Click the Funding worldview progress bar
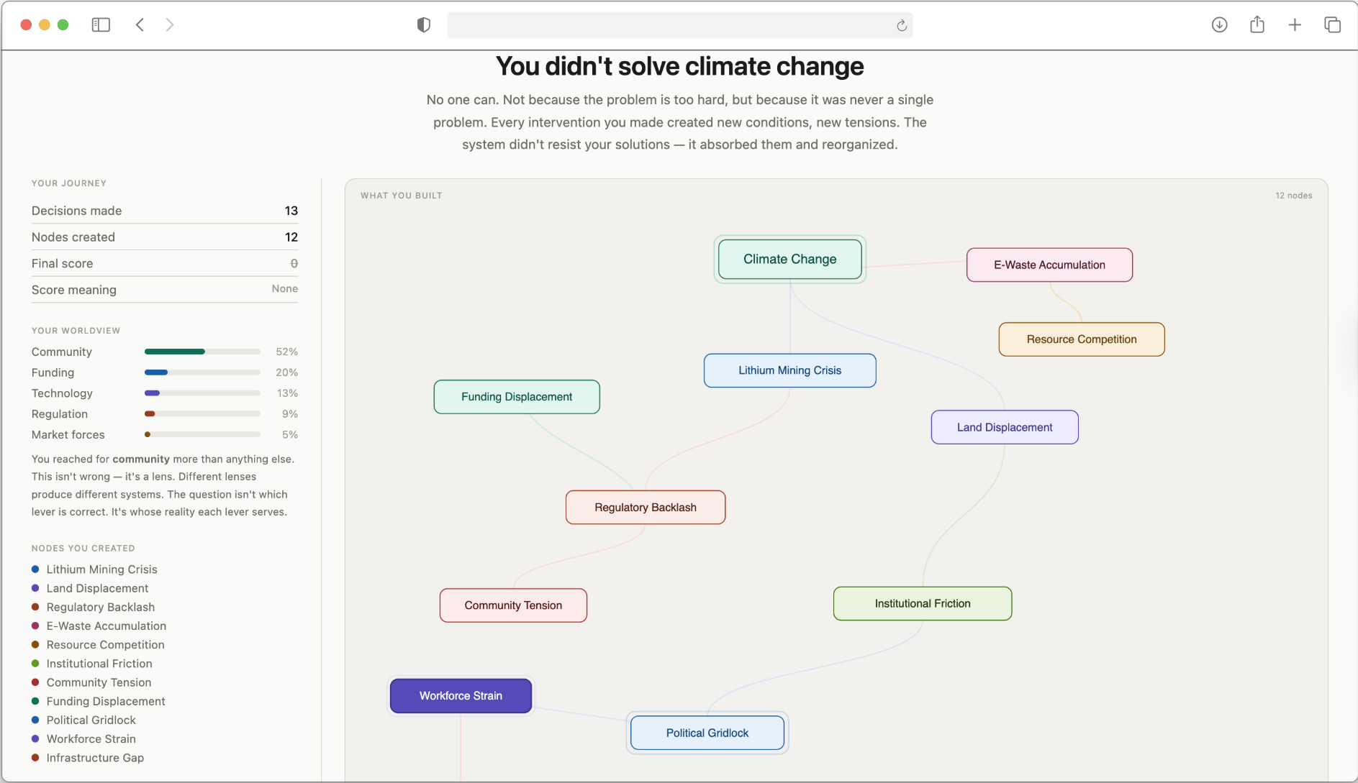The width and height of the screenshot is (1358, 783). click(202, 372)
